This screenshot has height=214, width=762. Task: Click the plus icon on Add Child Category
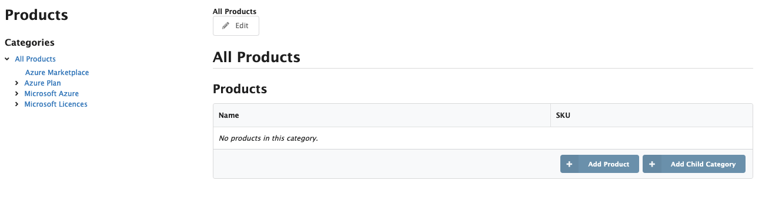(x=652, y=164)
